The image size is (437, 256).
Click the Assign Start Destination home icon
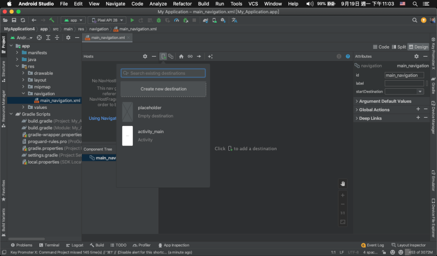tap(181, 57)
